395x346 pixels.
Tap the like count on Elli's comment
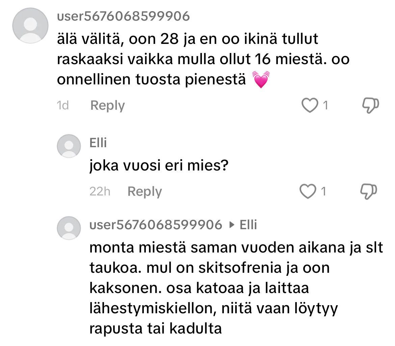click(323, 192)
